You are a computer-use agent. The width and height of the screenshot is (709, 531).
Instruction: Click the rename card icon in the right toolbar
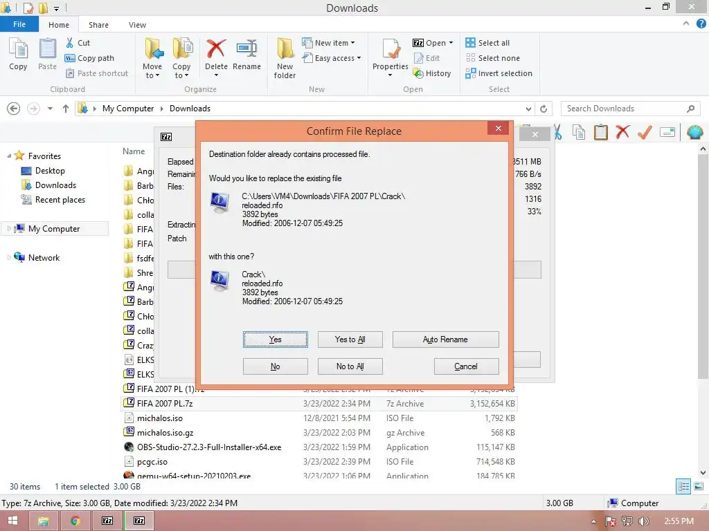(667, 132)
